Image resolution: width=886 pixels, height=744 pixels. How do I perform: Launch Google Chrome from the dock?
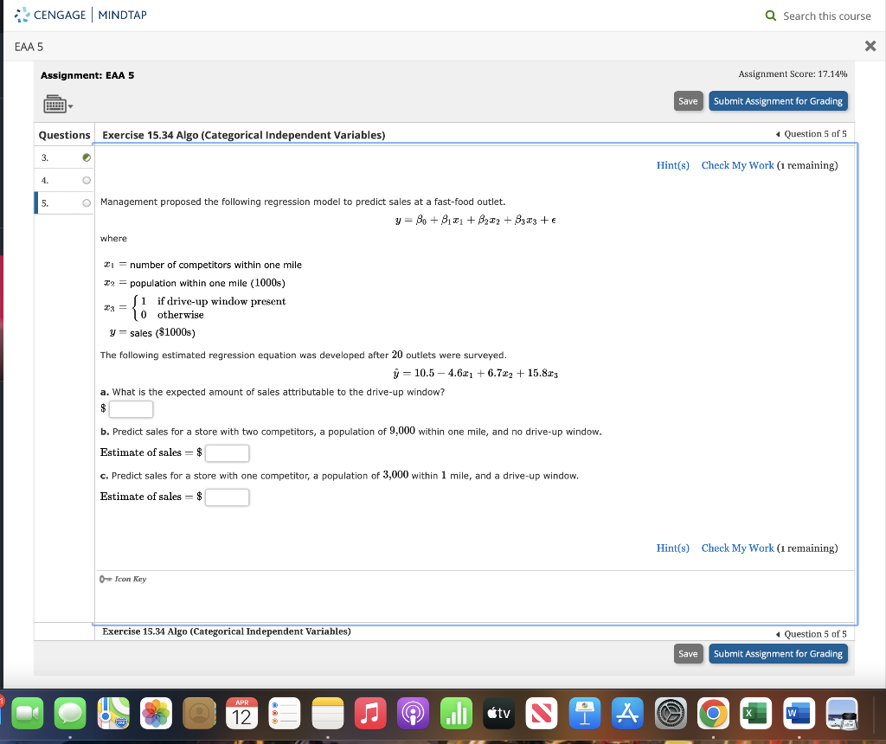[712, 715]
